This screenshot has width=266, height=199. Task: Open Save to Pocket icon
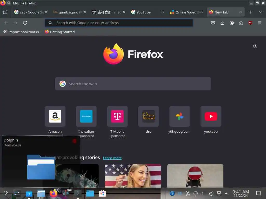(x=213, y=23)
